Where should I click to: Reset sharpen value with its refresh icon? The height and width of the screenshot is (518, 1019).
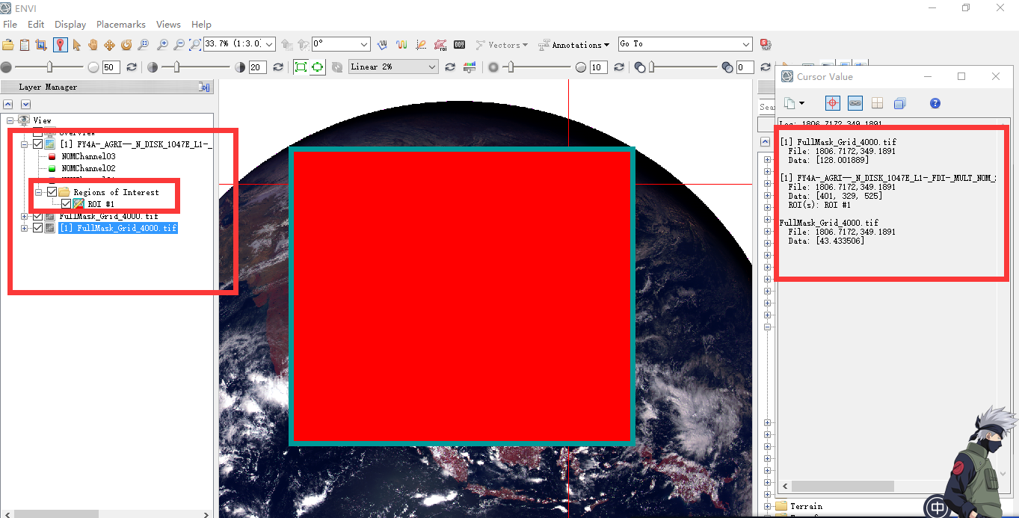click(619, 67)
